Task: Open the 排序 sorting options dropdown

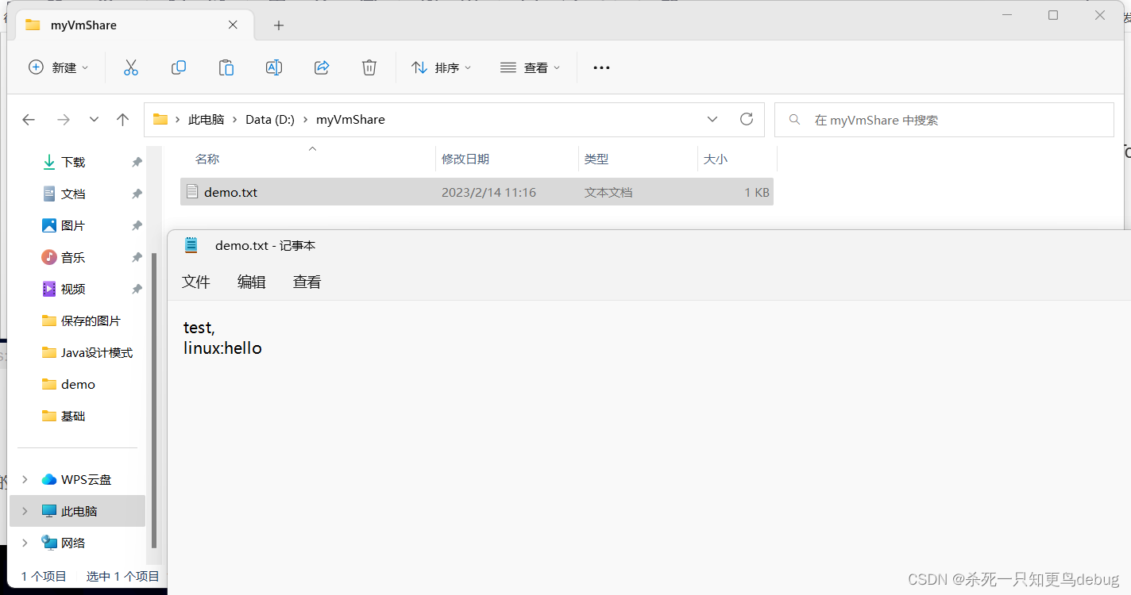Action: pos(442,67)
